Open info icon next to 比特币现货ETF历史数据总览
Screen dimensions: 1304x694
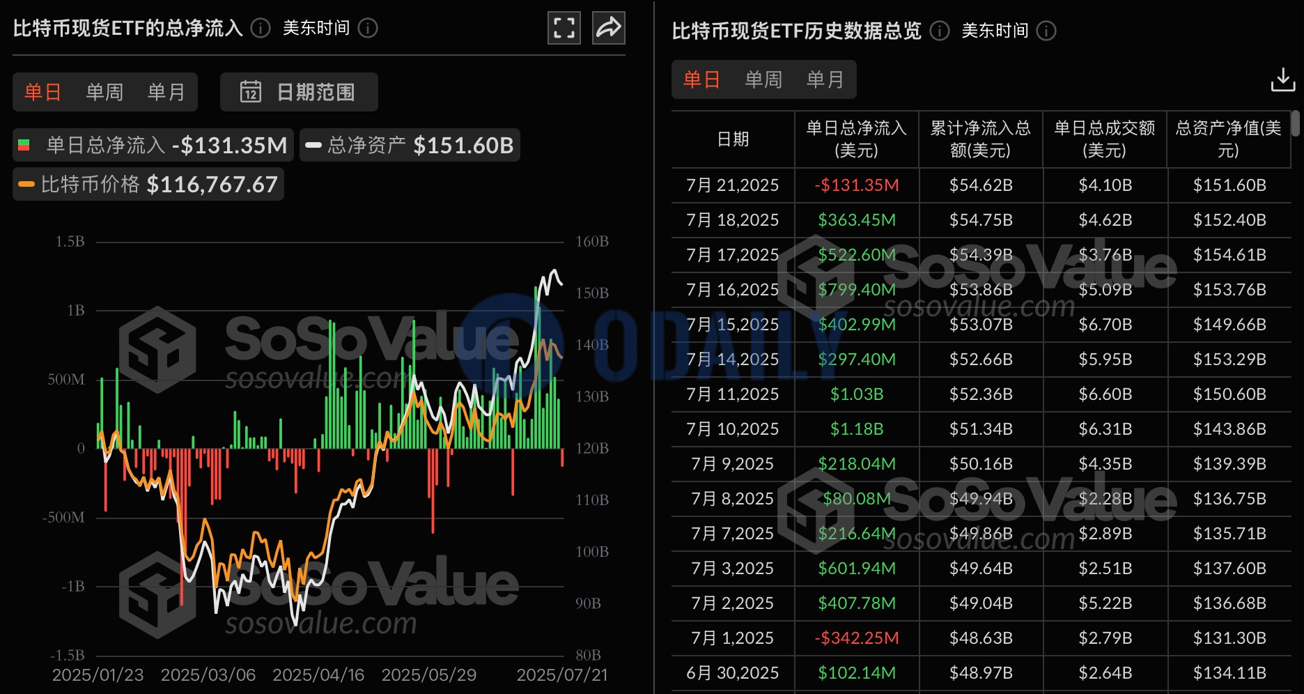click(940, 31)
